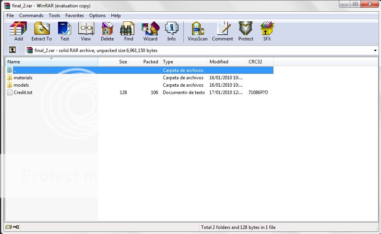This screenshot has height=234, width=381.
Task: Sort file list by Name column
Action: 51,62
